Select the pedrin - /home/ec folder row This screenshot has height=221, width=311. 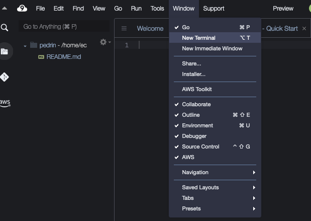[63, 45]
